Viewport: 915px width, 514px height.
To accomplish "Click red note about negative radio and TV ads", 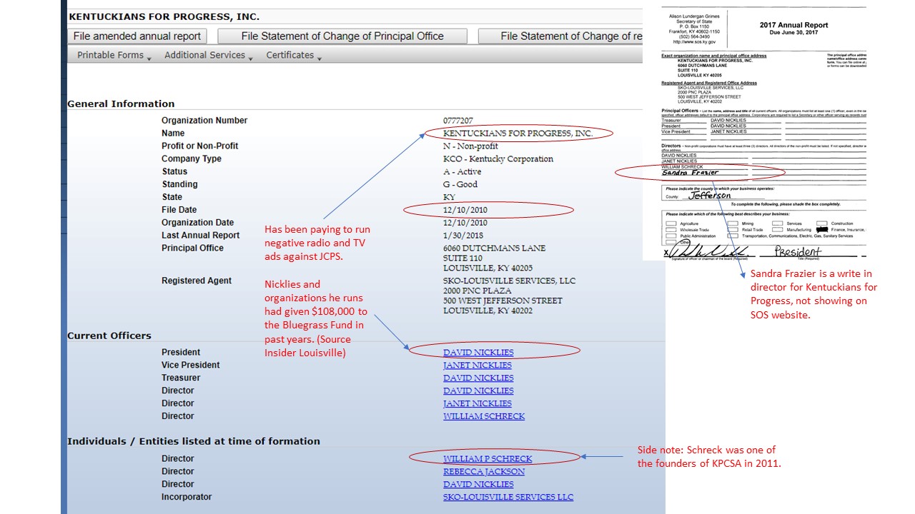I will [318, 243].
